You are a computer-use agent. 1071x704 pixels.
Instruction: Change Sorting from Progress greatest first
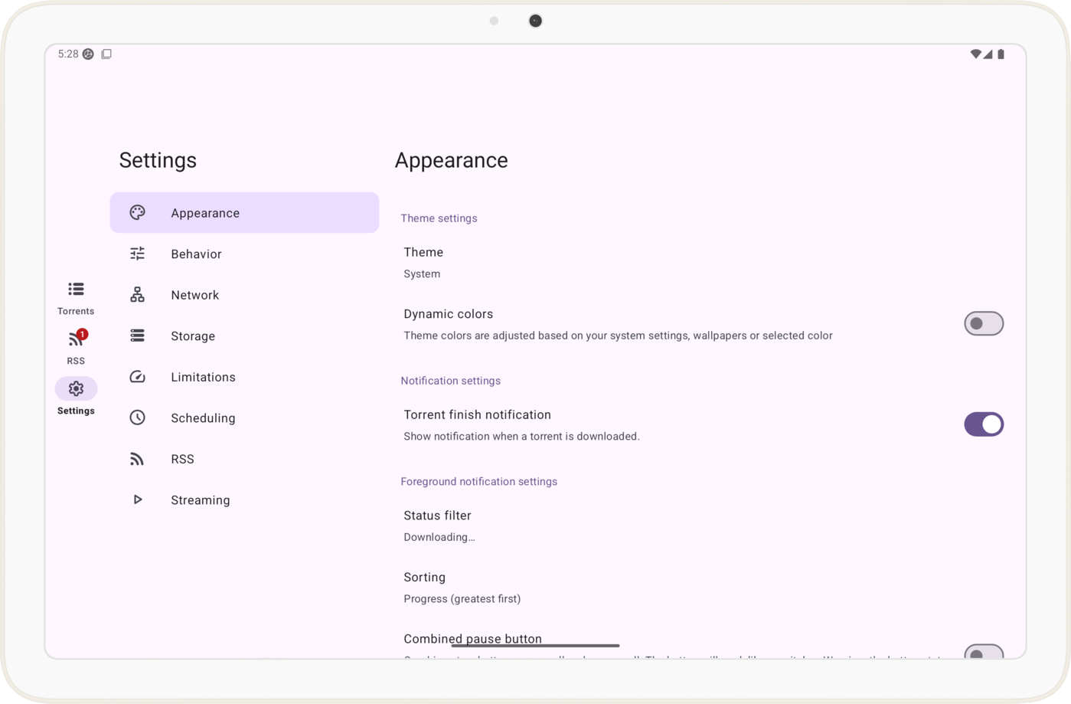click(462, 588)
